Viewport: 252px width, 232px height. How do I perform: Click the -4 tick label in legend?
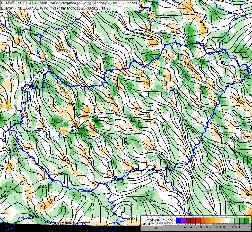point(190,227)
